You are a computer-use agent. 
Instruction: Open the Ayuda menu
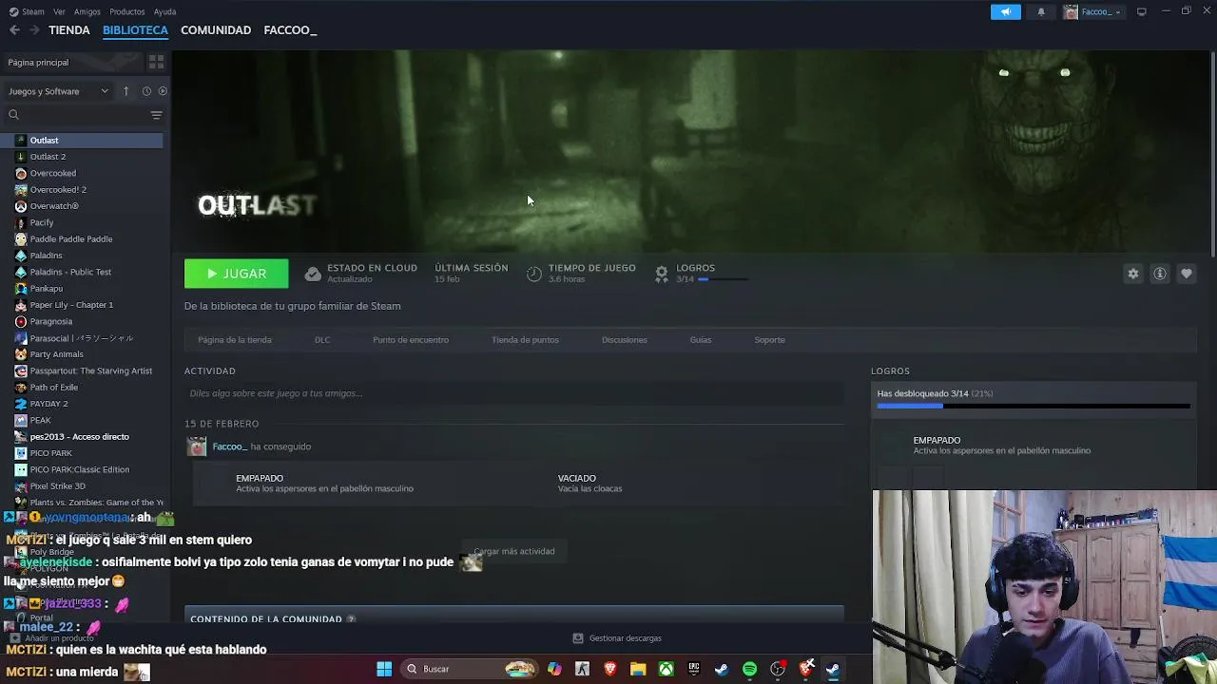164,11
